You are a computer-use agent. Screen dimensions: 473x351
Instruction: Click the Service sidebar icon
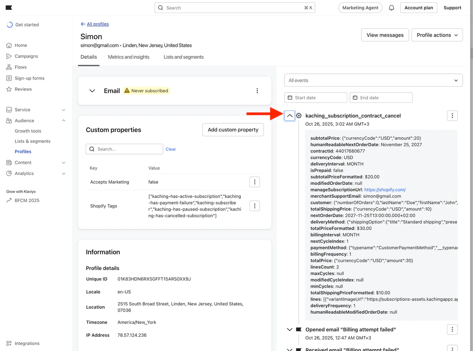[9, 110]
